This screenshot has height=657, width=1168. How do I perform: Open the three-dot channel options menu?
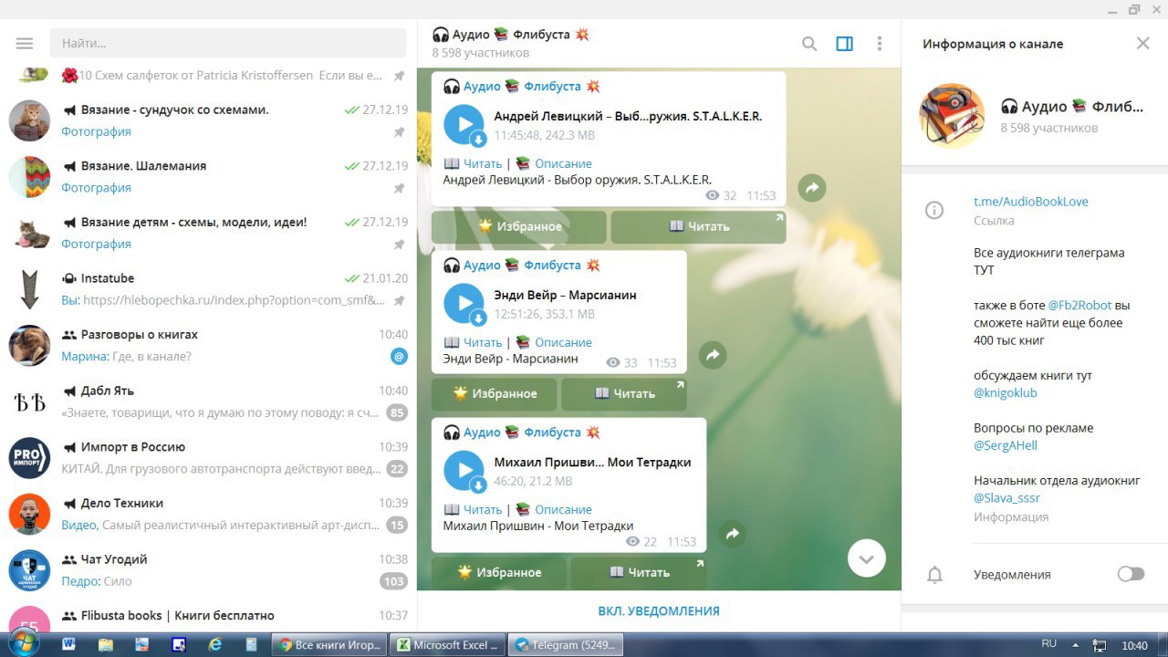click(880, 43)
